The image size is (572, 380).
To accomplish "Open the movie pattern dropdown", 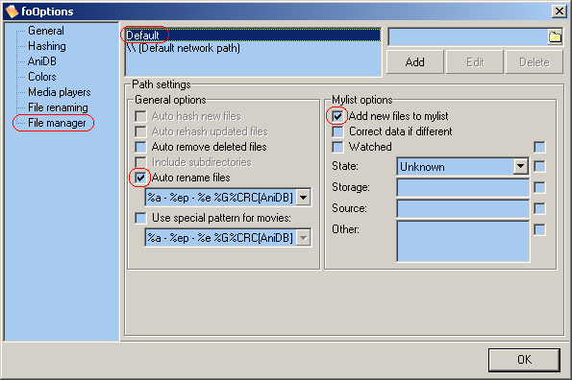I will (304, 238).
